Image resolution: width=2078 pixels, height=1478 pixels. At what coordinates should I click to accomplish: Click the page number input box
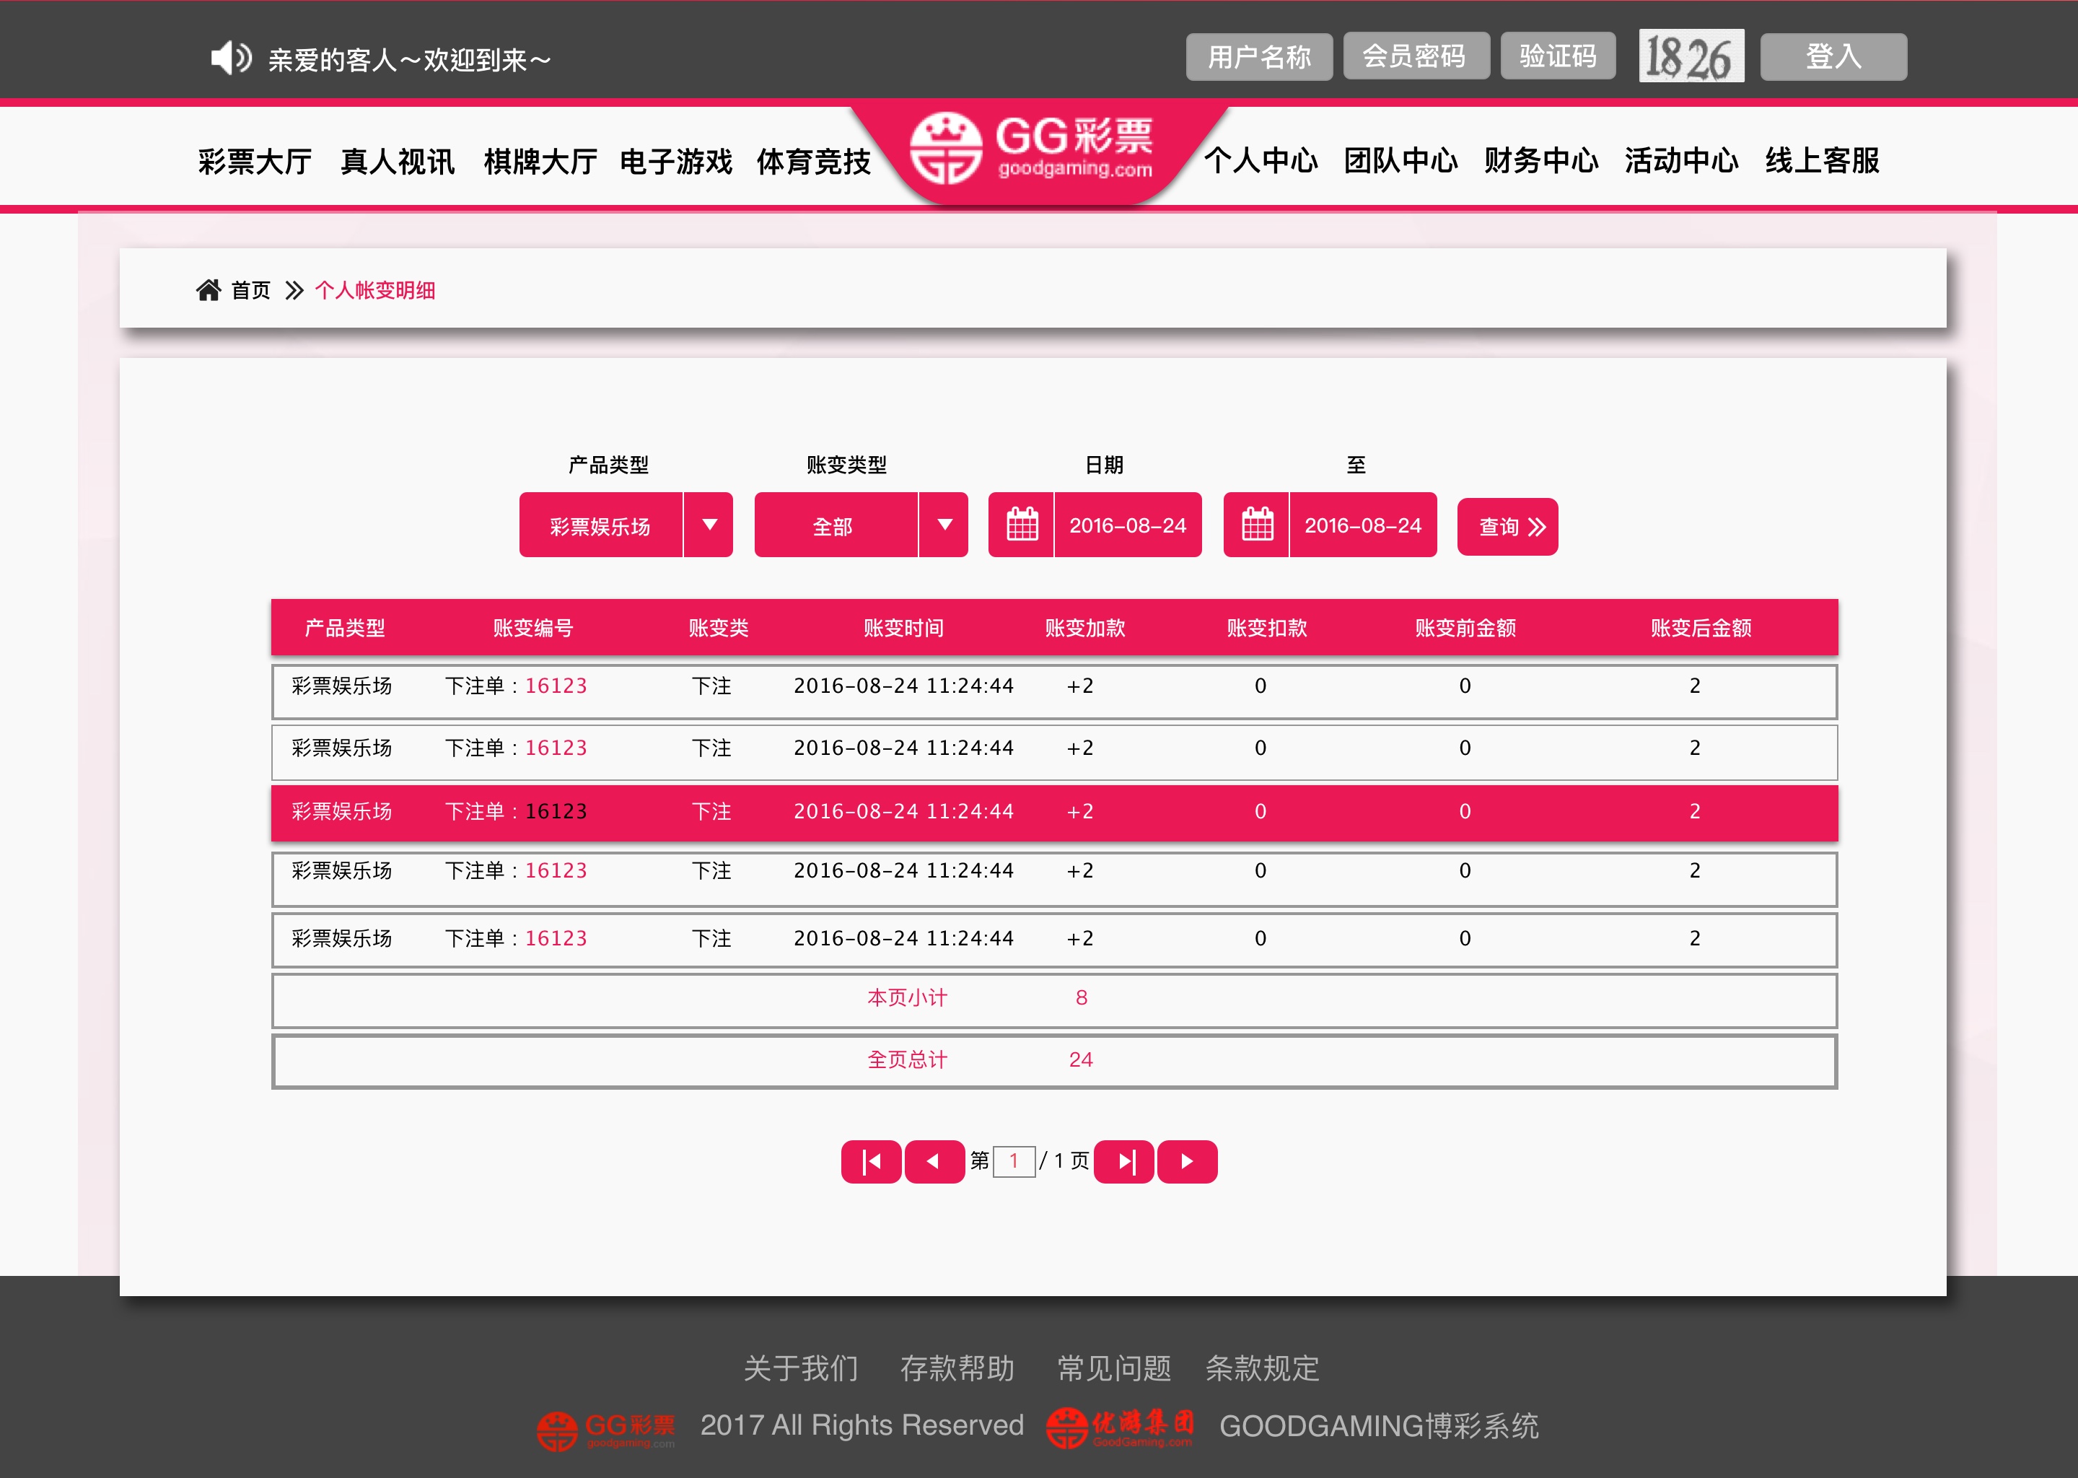pos(1014,1161)
